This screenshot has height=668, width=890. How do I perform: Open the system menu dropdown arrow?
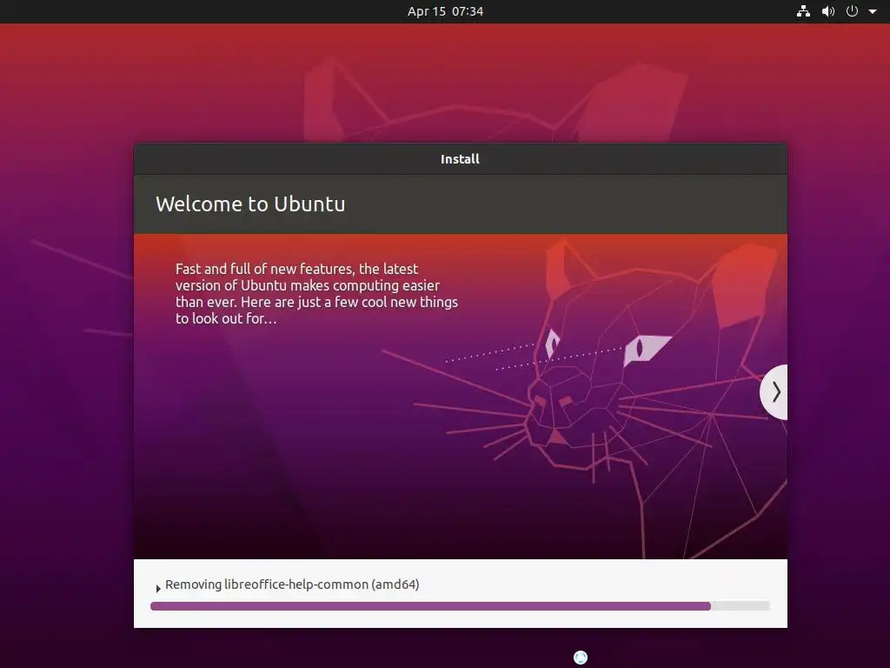873,11
